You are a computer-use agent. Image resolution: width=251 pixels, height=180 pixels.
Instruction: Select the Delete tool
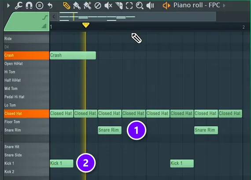point(98,6)
